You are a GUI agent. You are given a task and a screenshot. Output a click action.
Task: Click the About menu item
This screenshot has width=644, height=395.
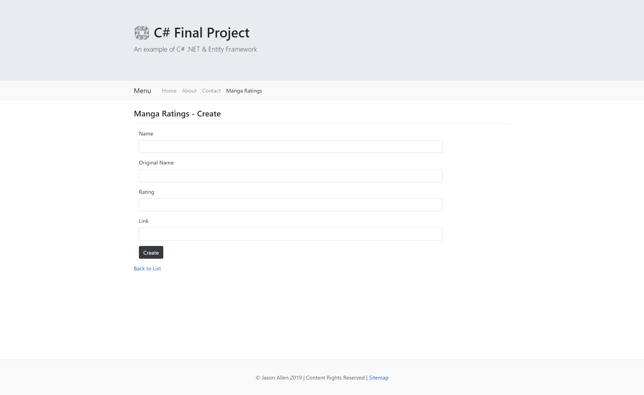pos(189,91)
